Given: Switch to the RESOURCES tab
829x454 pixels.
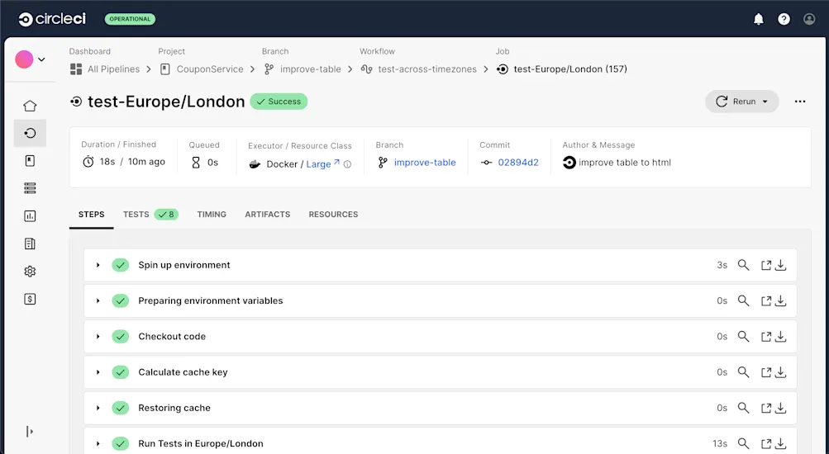Looking at the screenshot, I should (333, 215).
